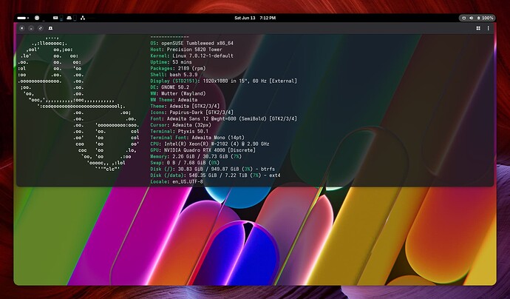The width and height of the screenshot is (510, 299).
Task: Click the circular lifebuoy-style icon in top bar
Action: pos(37,18)
